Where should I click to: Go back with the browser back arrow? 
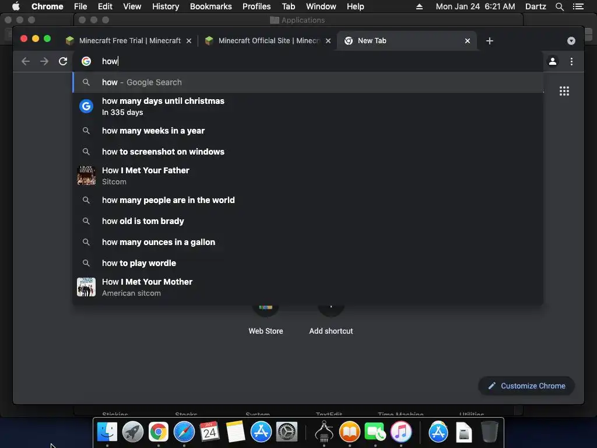26,61
